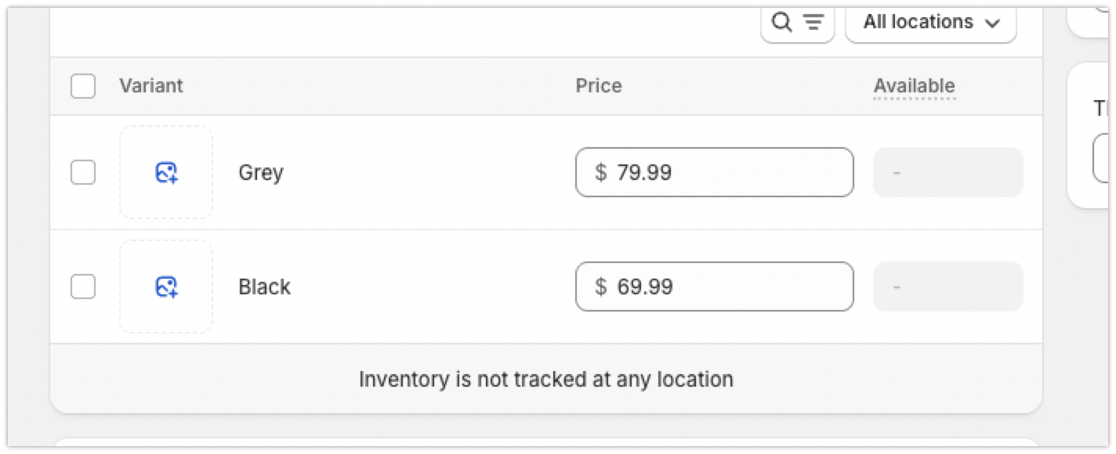1116x454 pixels.
Task: Open the Grey variant name
Action: coord(261,172)
